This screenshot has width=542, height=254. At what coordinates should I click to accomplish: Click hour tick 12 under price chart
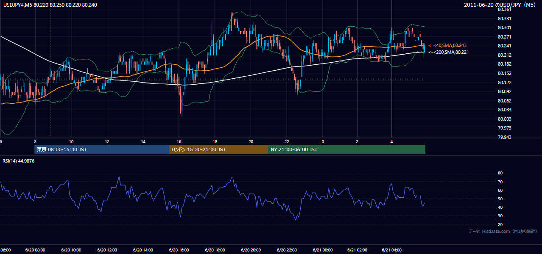(x=107, y=142)
